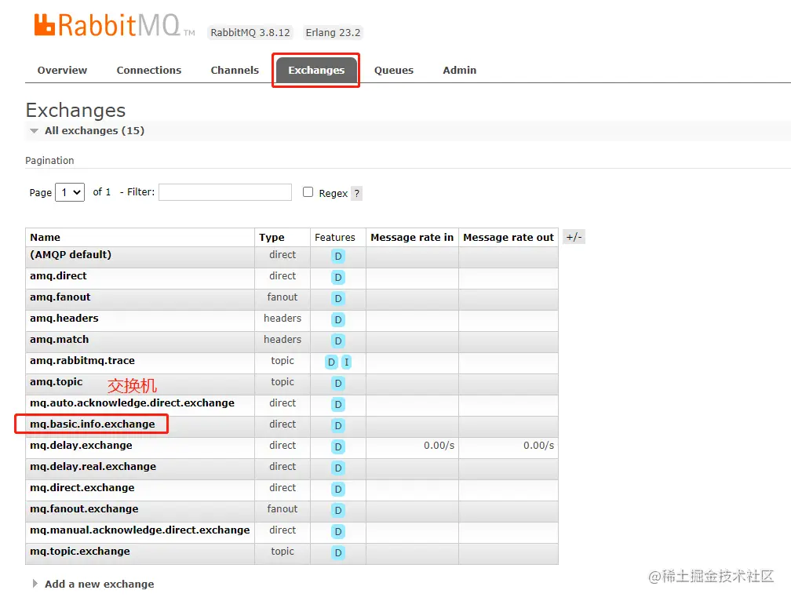The width and height of the screenshot is (791, 601).
Task: Click D badge for mq.basic.info.exchange
Action: [338, 425]
